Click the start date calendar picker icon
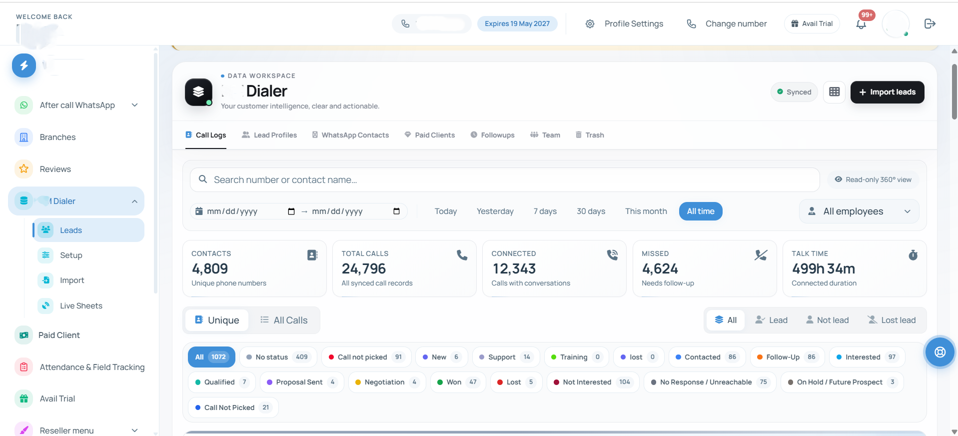958x436 pixels. coord(291,211)
